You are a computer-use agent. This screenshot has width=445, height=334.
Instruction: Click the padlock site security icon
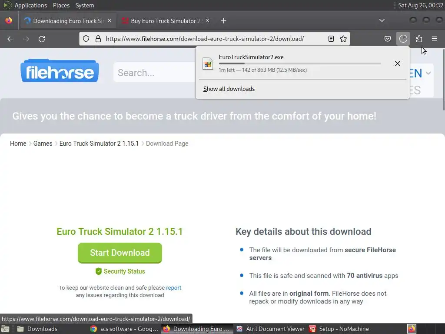[98, 39]
